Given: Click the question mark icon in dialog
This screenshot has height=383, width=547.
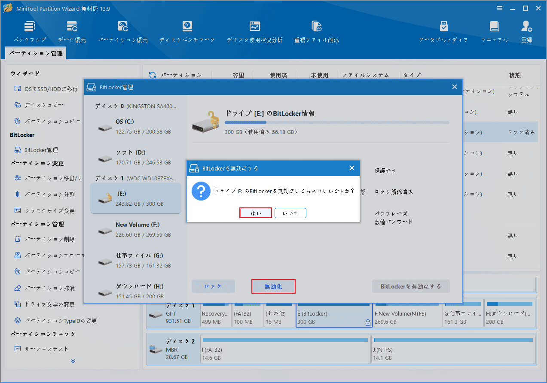Looking at the screenshot, I should tap(201, 191).
